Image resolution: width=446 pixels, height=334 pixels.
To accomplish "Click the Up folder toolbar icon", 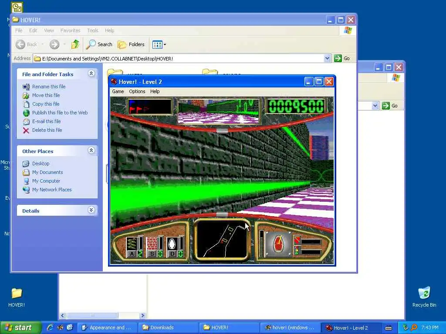I will click(x=75, y=44).
